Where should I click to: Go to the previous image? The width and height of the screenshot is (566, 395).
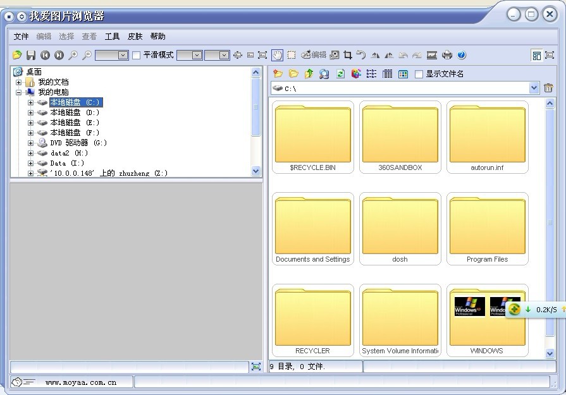tap(45, 55)
